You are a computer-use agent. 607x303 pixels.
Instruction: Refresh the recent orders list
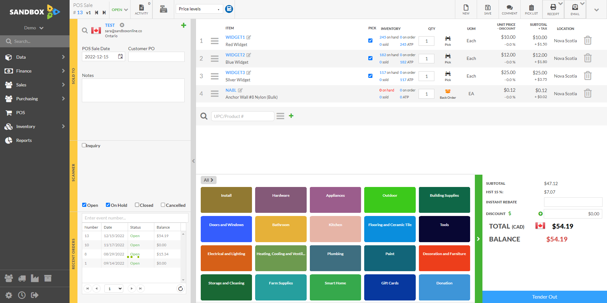click(x=181, y=288)
